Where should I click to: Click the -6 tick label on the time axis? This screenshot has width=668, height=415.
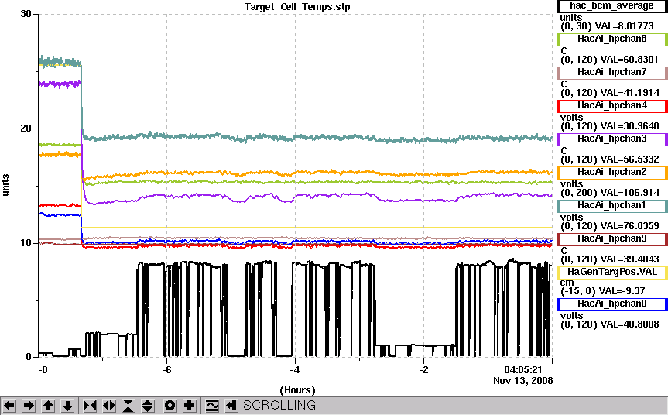(166, 370)
